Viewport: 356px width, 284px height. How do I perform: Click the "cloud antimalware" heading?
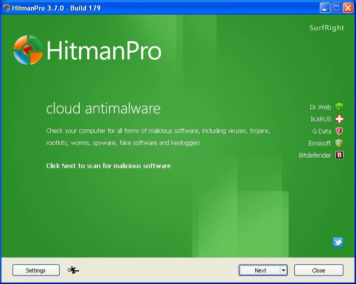[x=103, y=108]
